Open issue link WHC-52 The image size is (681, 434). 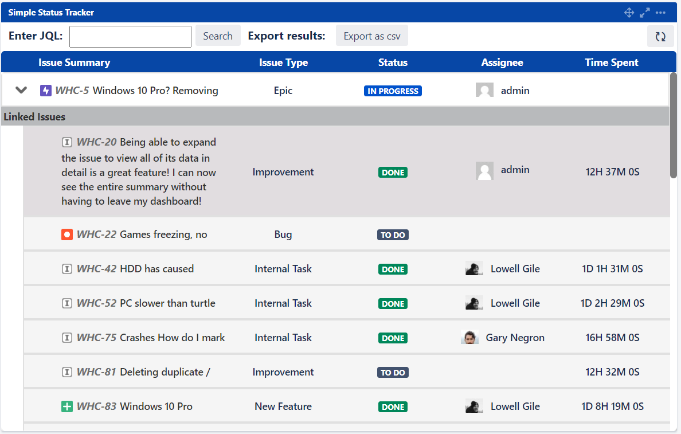click(97, 303)
